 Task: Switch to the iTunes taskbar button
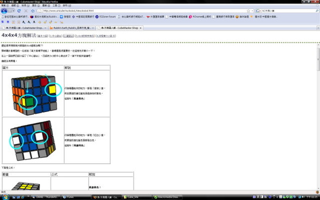pos(76,197)
